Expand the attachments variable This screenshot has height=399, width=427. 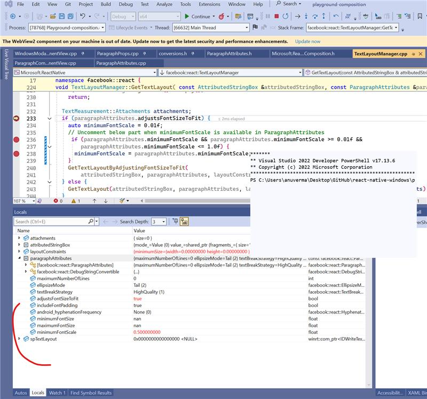pyautogui.click(x=19, y=238)
